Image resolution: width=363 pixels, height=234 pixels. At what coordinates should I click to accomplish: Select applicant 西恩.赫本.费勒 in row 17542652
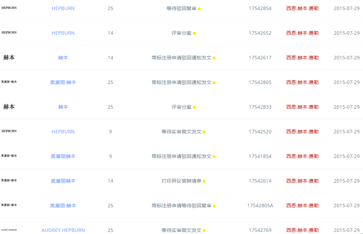click(302, 33)
